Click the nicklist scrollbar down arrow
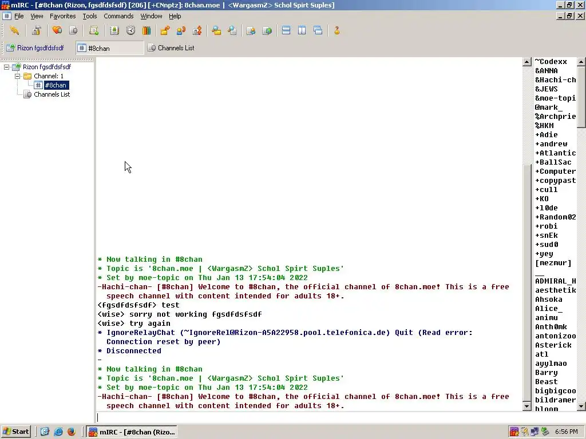Image resolution: width=586 pixels, height=439 pixels. (x=581, y=406)
